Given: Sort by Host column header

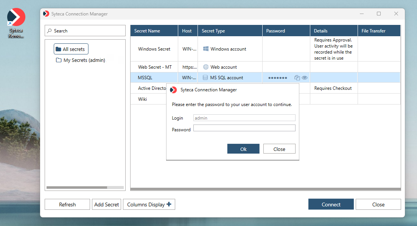Looking at the screenshot, I should coord(188,31).
